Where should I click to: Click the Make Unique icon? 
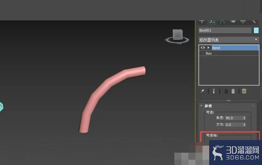(x=225, y=91)
